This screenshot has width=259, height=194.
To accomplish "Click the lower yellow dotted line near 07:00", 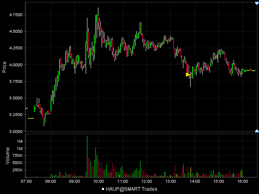I will (30, 118).
